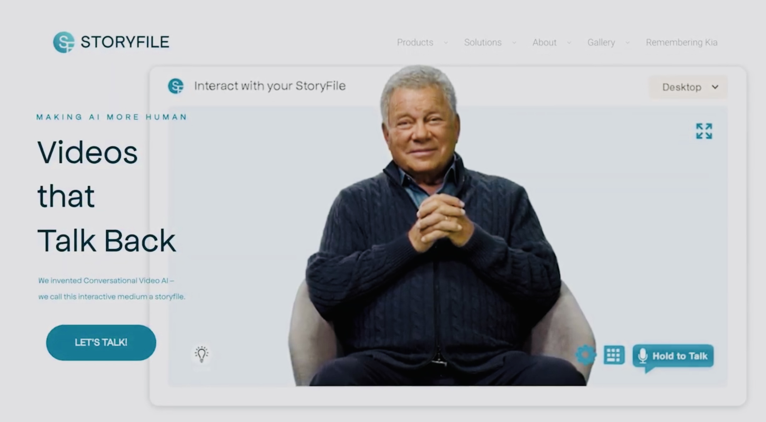Open the Gallery menu
The image size is (766, 422).
[601, 42]
